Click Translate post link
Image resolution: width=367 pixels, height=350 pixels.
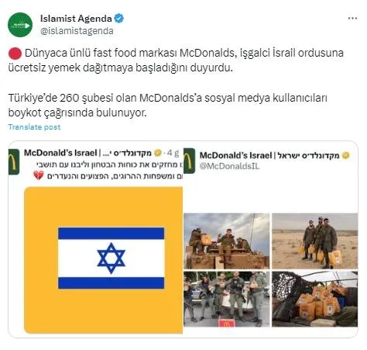[x=34, y=127]
